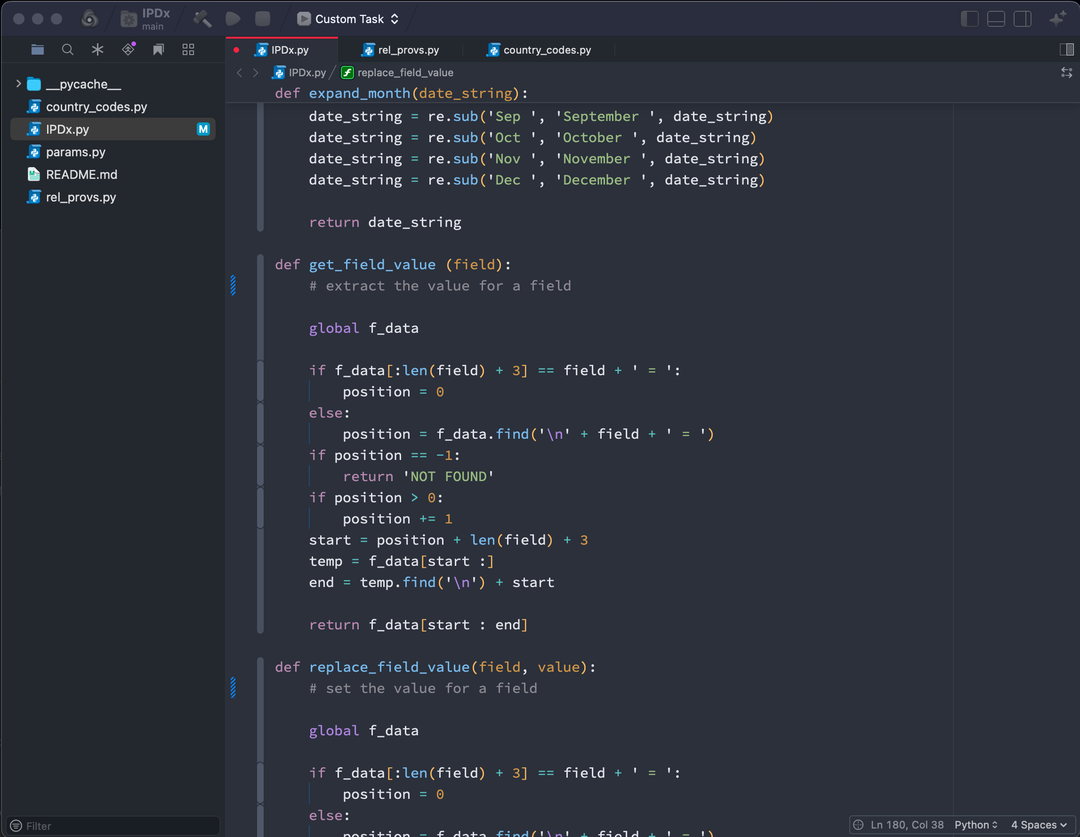Show the Files folder sidebar icon
Viewport: 1080px width, 837px height.
[38, 49]
